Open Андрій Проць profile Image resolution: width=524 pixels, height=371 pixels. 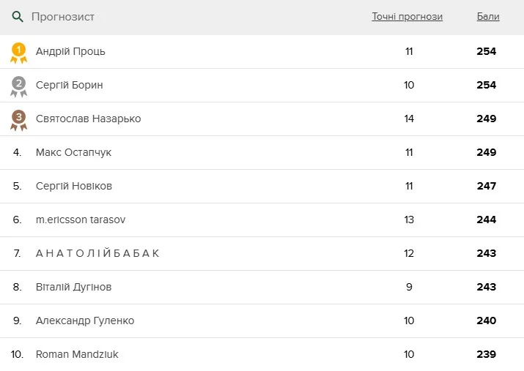70,51
